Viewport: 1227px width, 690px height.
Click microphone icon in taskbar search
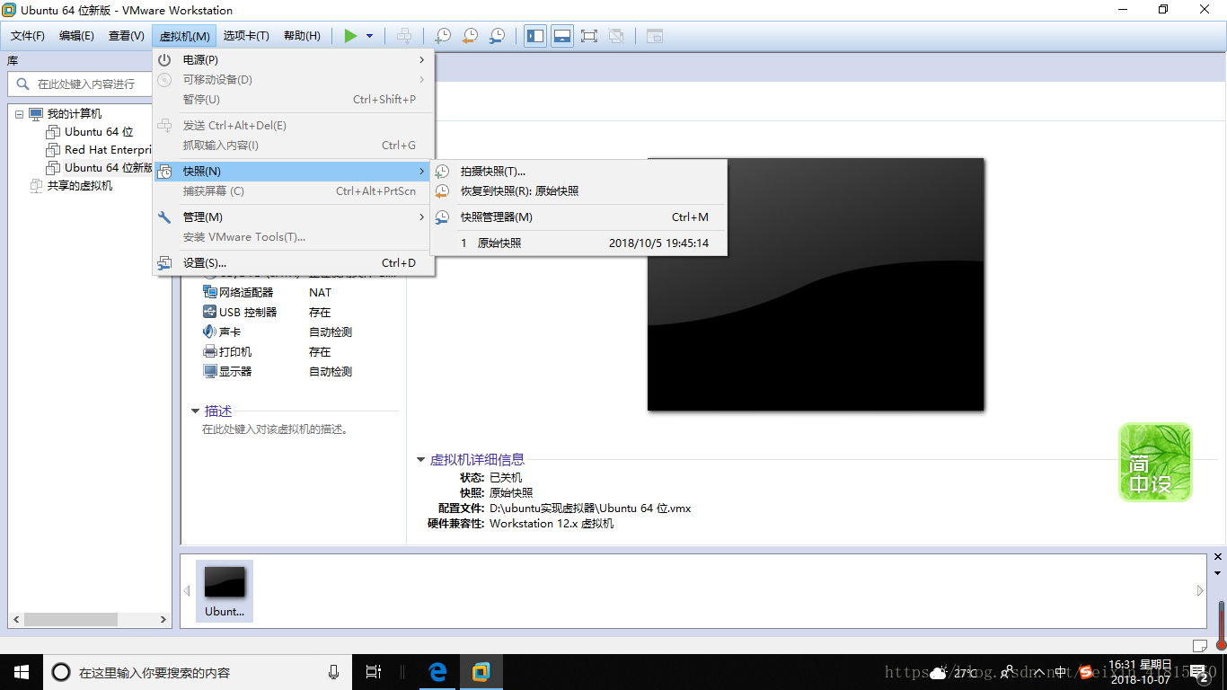pyautogui.click(x=334, y=672)
